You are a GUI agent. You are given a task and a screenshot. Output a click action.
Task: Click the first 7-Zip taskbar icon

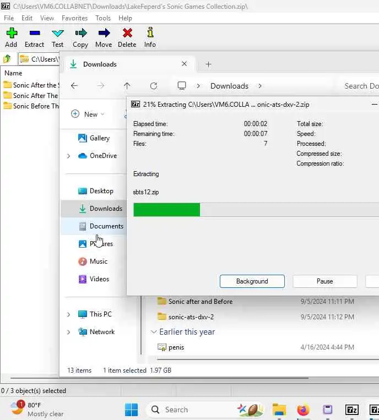[x=351, y=410]
